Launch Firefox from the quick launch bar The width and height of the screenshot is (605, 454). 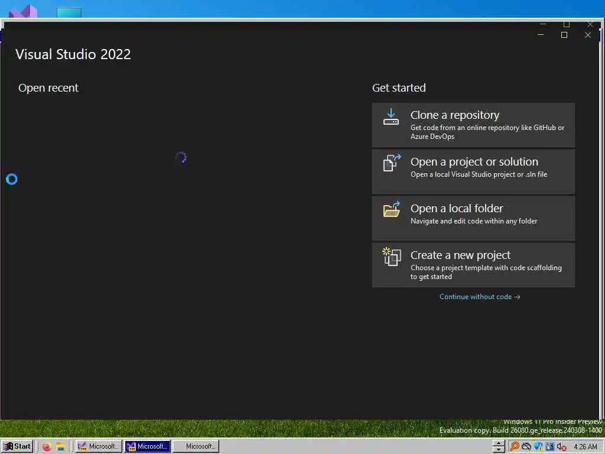click(47, 447)
